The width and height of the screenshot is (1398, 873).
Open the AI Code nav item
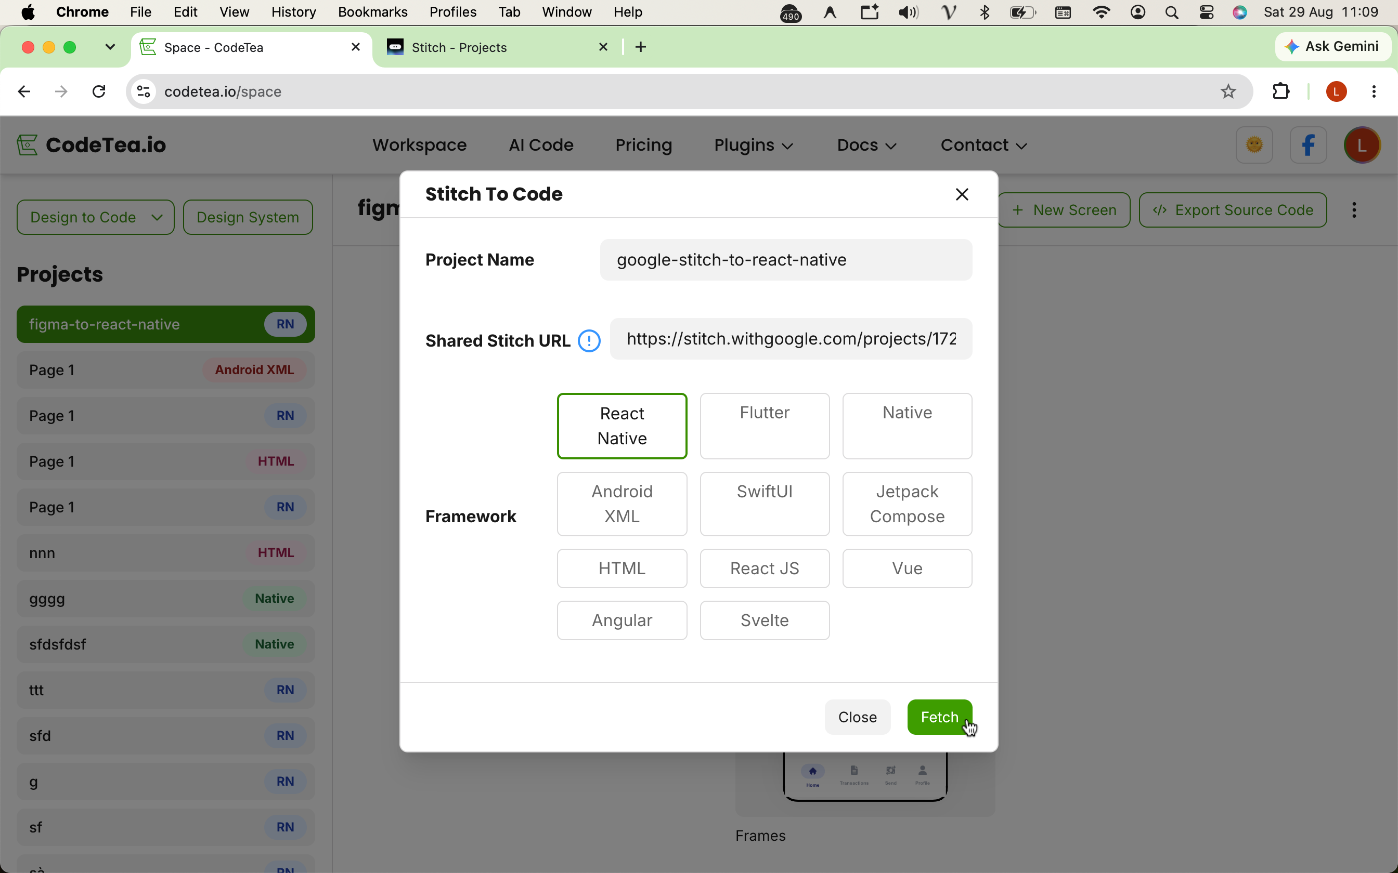[541, 145]
